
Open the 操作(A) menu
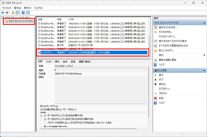click(17, 8)
